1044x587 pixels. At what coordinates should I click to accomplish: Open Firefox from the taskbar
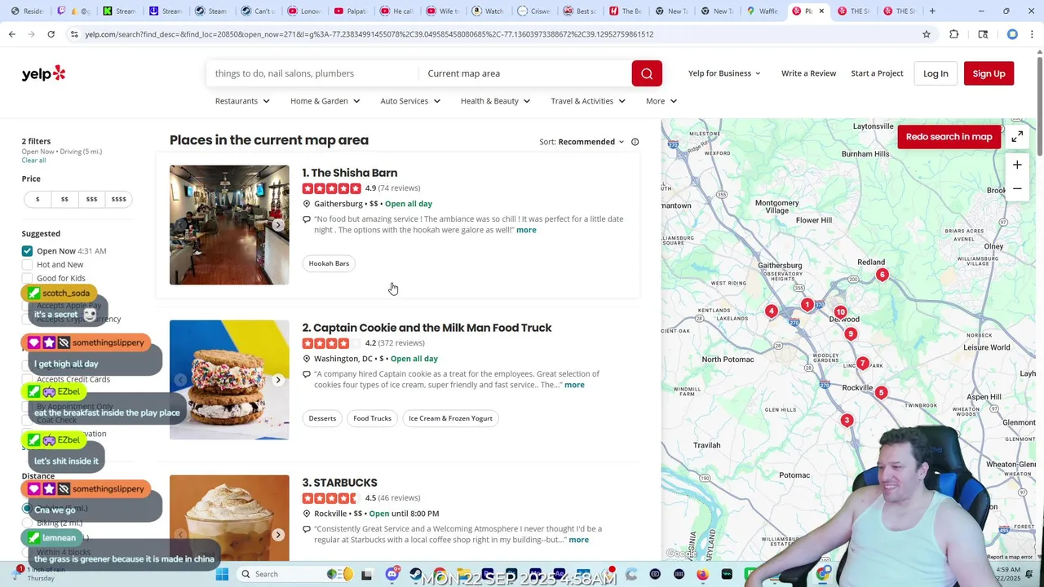click(702, 574)
